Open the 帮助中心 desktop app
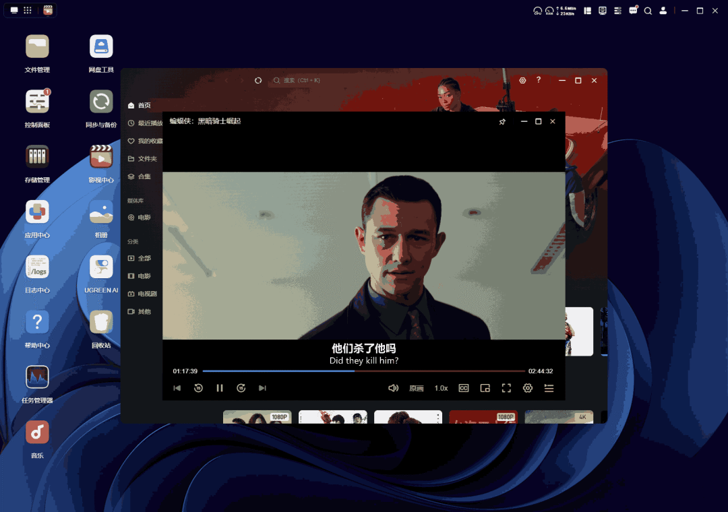This screenshot has width=728, height=512. [x=37, y=321]
